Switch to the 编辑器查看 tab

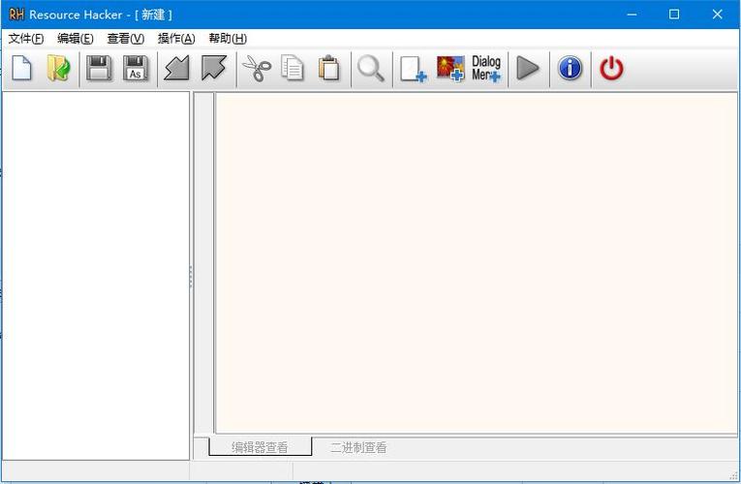click(260, 446)
